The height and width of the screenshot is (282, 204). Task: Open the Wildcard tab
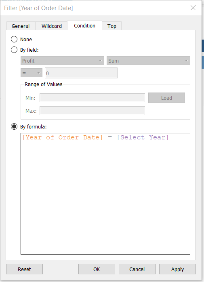[51, 26]
